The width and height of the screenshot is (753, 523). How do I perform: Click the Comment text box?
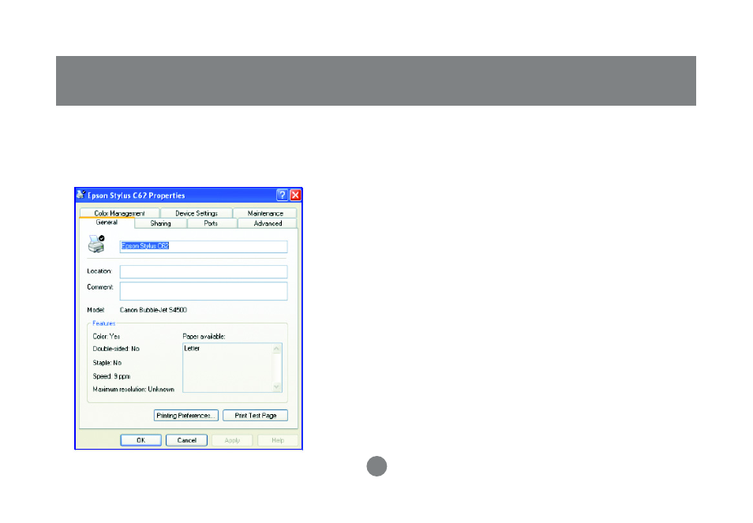point(204,291)
